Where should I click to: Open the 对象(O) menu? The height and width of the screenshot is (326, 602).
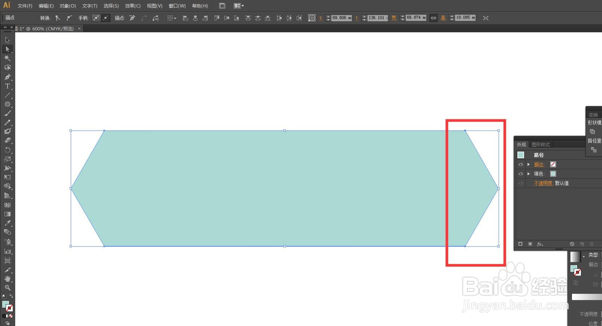pos(68,6)
